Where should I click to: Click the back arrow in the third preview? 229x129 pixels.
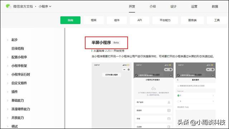178,80
